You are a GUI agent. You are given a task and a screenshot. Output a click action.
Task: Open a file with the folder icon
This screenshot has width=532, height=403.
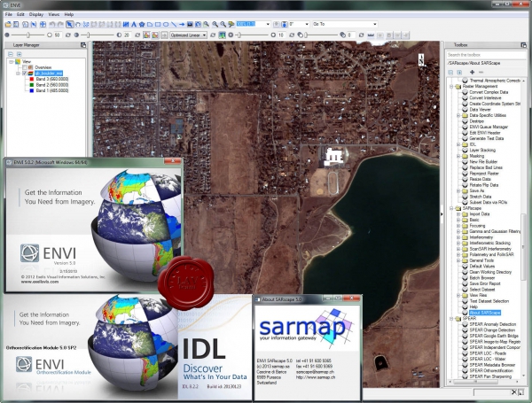click(7, 24)
